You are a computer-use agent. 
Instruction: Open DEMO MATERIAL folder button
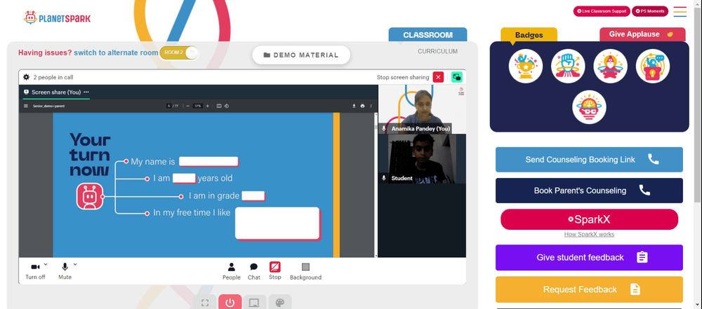tap(301, 55)
